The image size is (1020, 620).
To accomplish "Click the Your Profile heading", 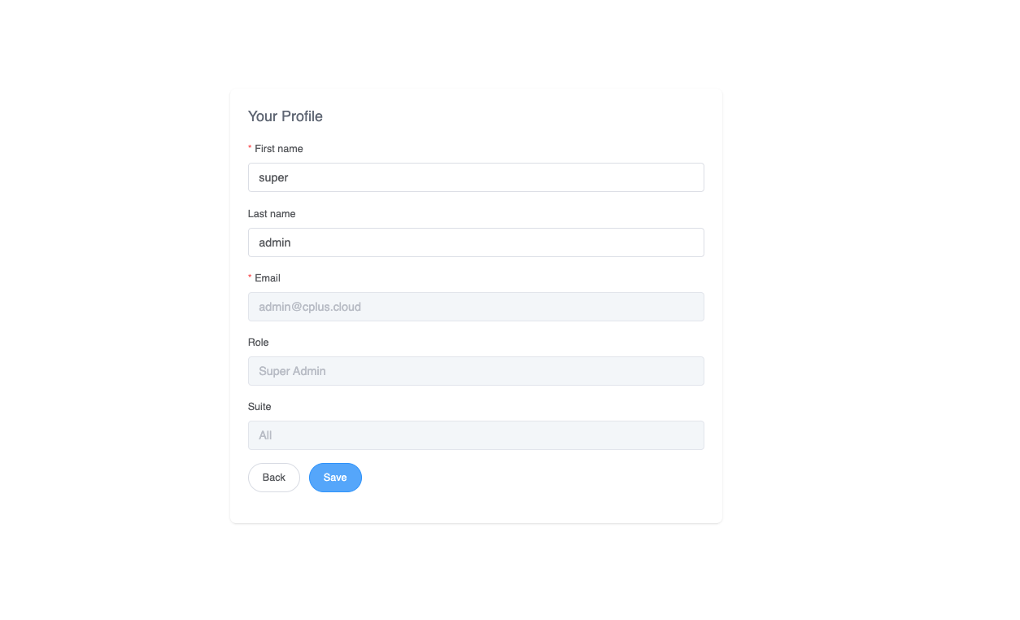I will tap(286, 116).
